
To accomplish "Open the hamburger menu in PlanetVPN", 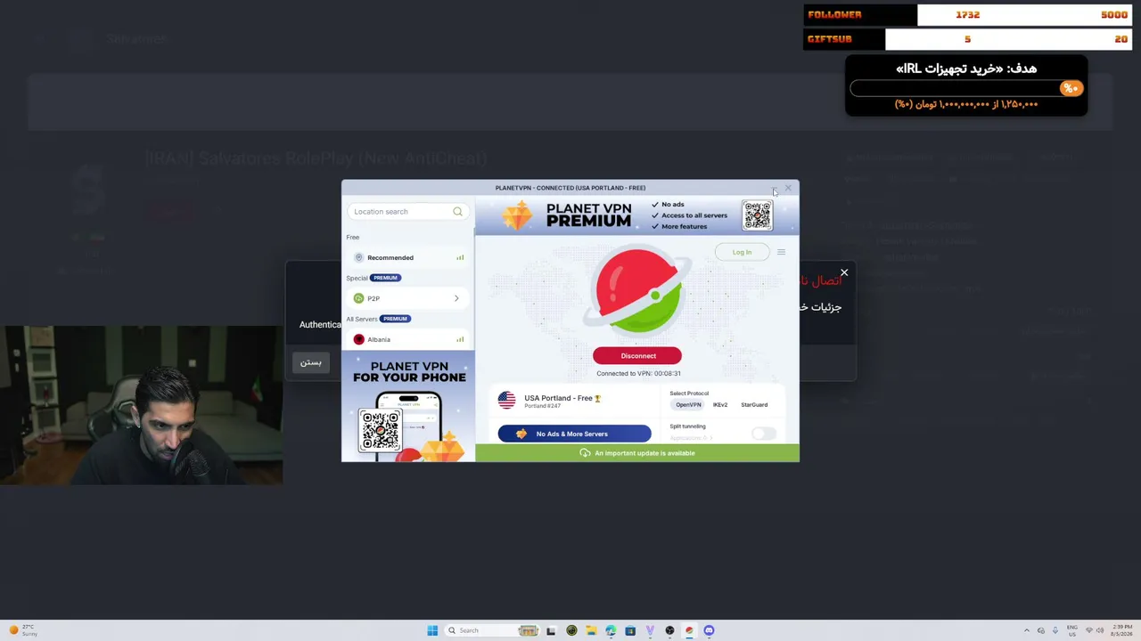I will [x=781, y=252].
